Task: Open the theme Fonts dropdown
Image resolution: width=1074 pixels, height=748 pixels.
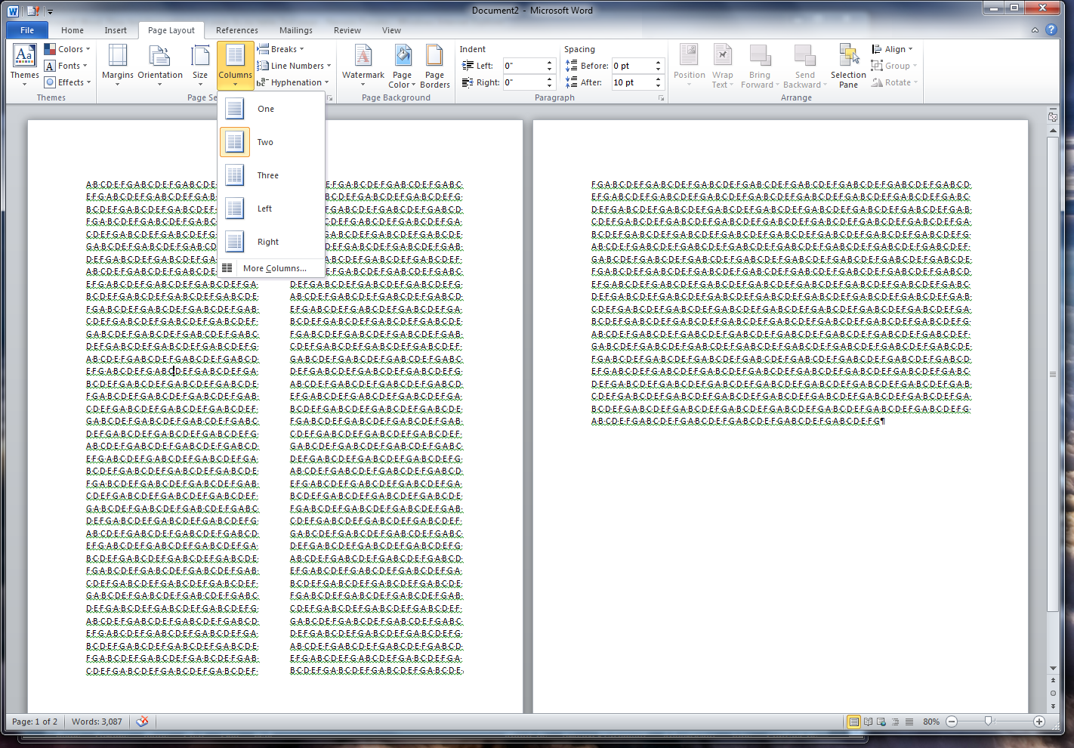Action: 66,66
